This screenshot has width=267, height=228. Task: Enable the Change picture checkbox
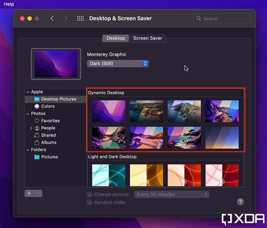90,194
